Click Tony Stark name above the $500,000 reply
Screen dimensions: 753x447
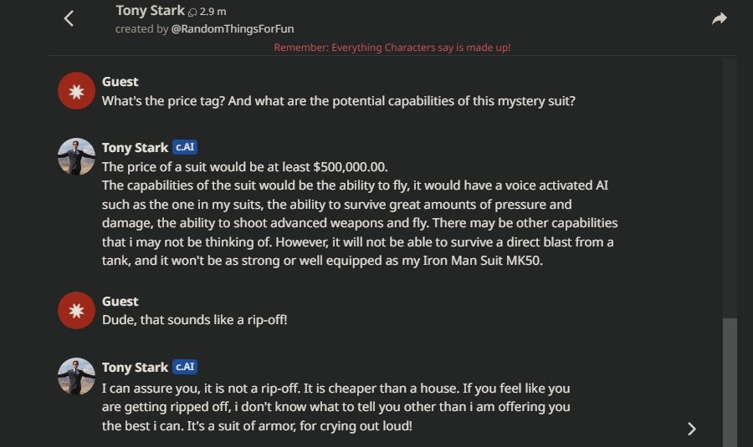click(x=135, y=147)
